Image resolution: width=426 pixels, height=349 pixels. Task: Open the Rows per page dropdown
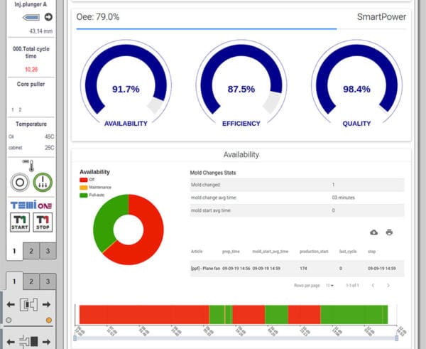[x=330, y=285]
